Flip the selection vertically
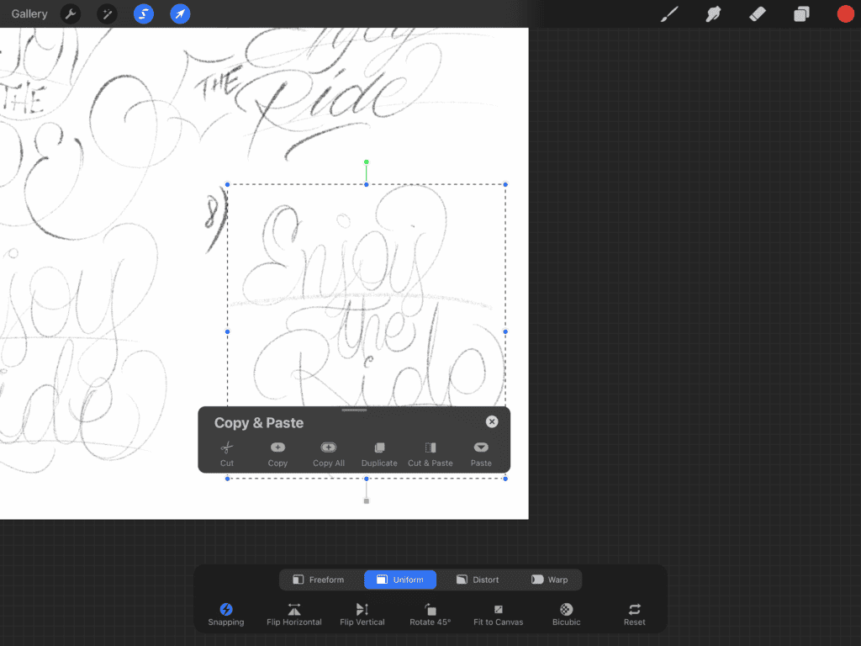The image size is (861, 646). [362, 612]
